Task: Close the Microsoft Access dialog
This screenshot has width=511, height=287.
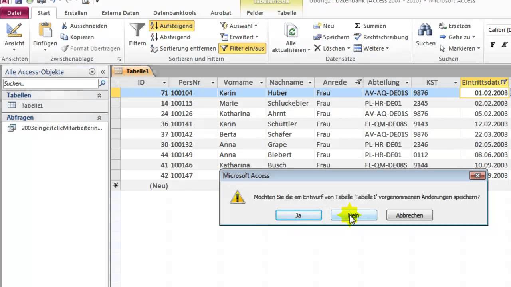Action: tap(477, 175)
